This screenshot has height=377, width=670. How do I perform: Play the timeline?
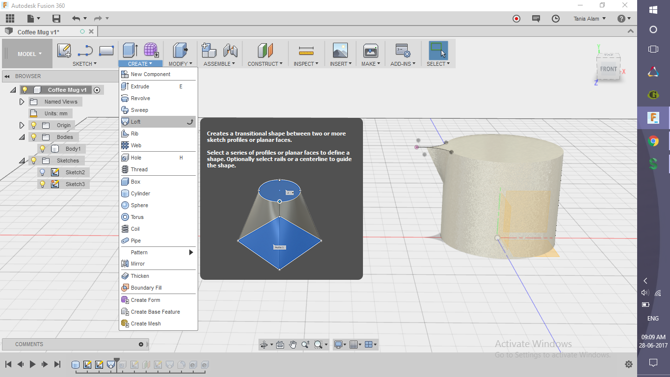coord(32,364)
